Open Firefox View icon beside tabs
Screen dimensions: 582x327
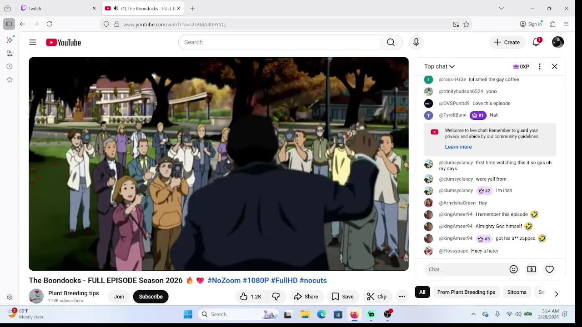(x=7, y=8)
